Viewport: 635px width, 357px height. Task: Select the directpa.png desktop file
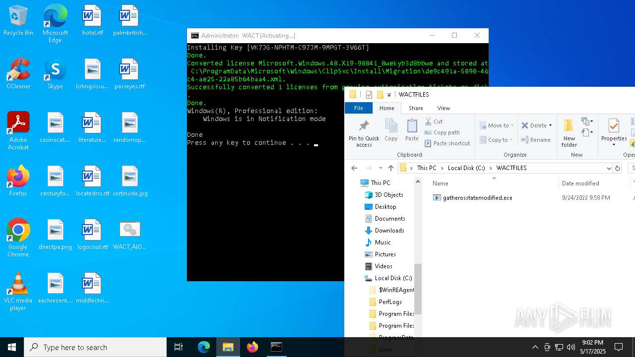point(55,235)
